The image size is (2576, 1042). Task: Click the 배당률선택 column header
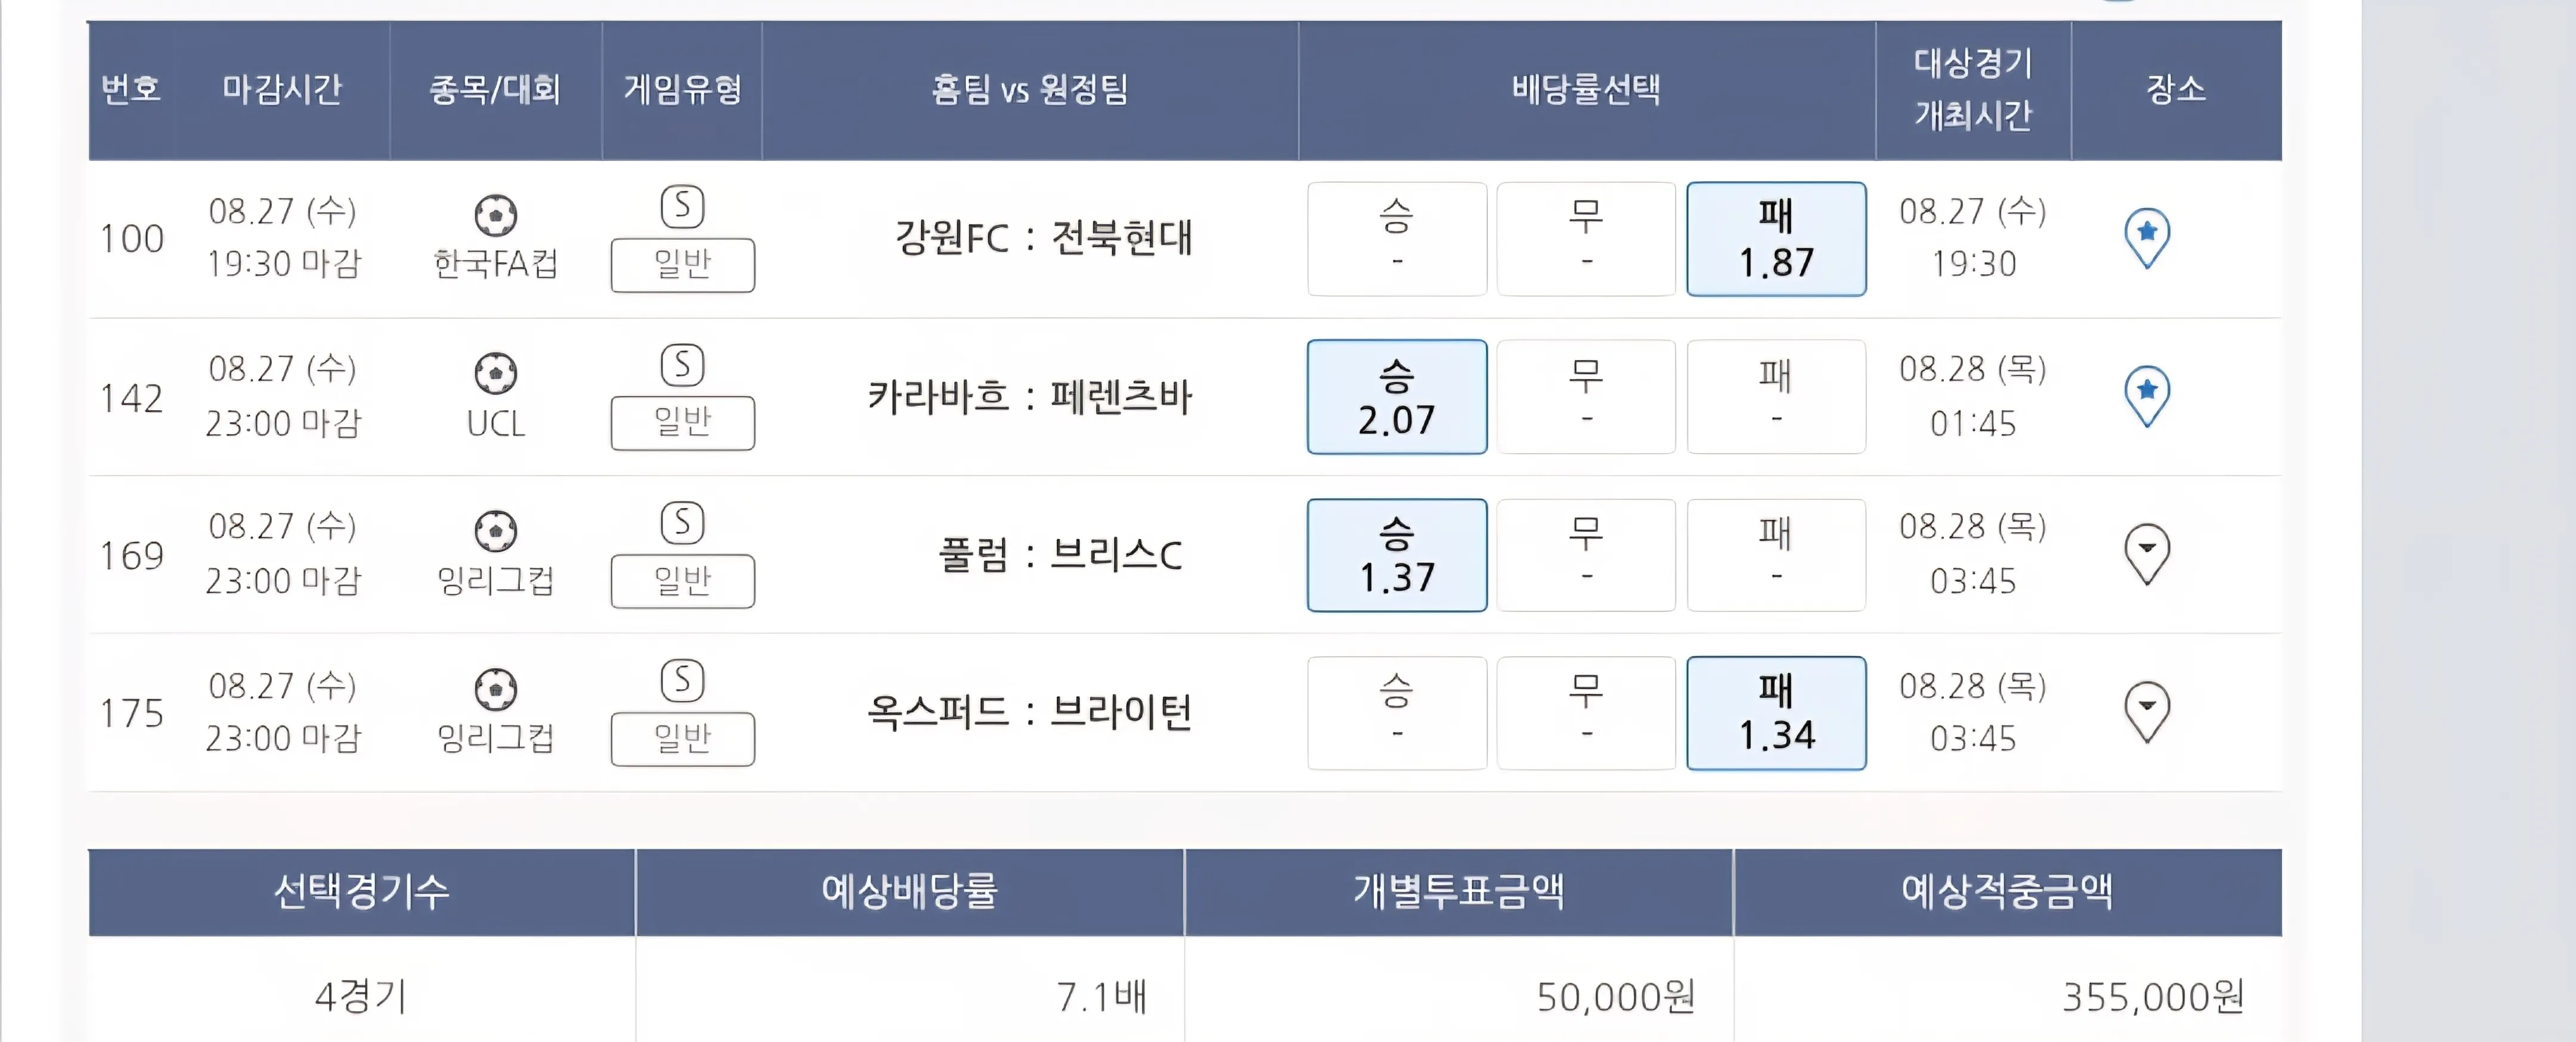tap(1585, 90)
